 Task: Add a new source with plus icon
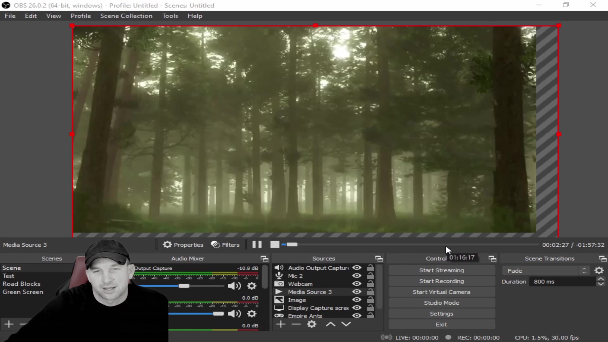pos(280,324)
